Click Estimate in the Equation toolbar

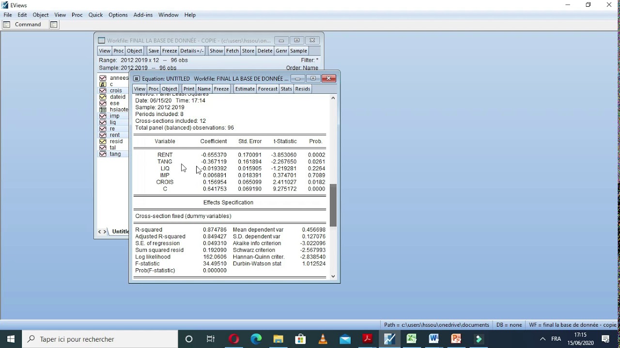coord(245,89)
